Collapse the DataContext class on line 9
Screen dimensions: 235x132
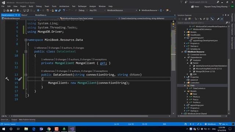pyautogui.click(x=26, y=51)
